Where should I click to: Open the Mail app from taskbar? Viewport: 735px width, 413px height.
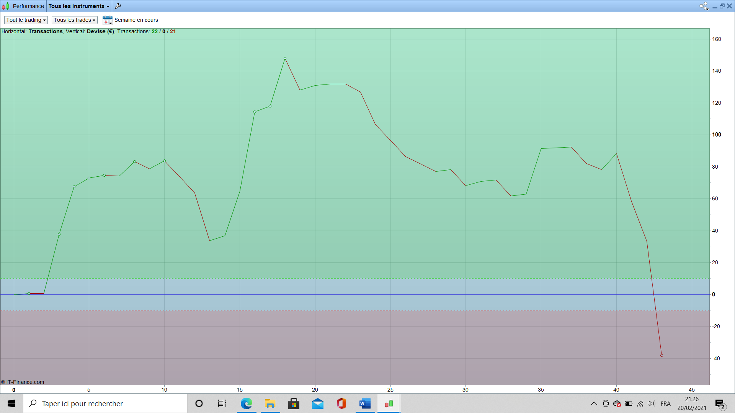[x=318, y=404]
